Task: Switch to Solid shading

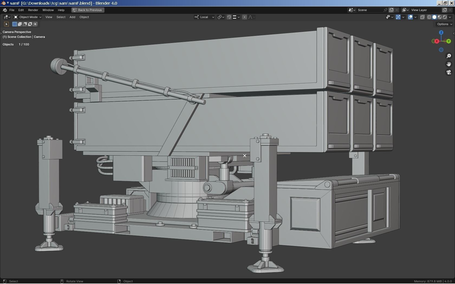Action: coord(434,17)
